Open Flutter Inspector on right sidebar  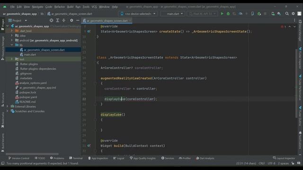(300, 58)
